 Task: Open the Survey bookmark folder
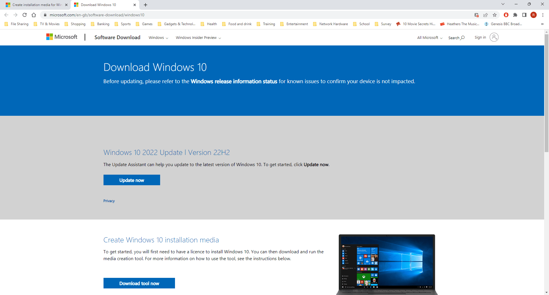383,24
